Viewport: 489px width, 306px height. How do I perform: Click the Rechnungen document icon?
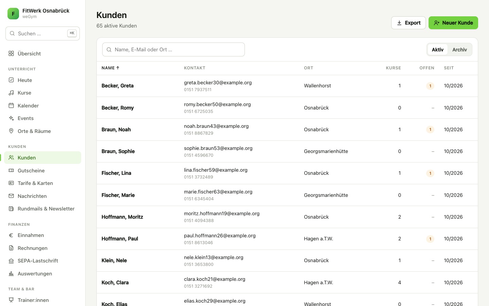11,248
